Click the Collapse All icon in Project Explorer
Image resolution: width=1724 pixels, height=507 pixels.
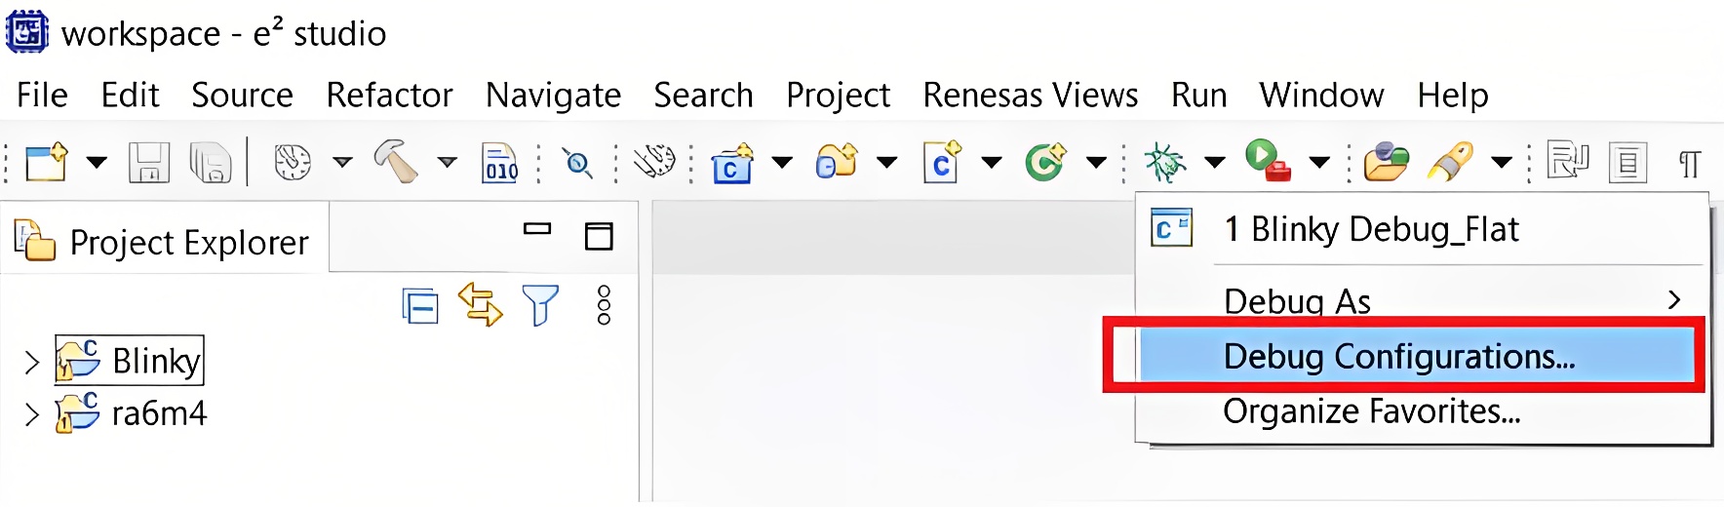[x=420, y=306]
